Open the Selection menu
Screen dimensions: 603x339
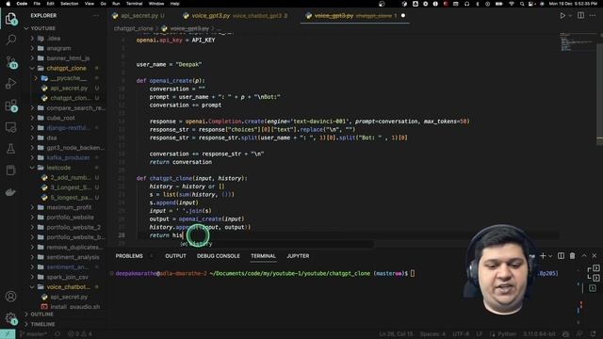(69, 4)
